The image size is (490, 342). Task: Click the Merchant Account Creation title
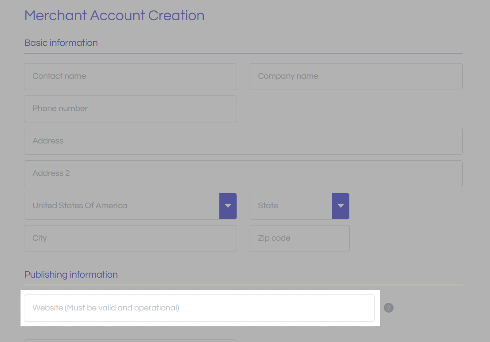tap(114, 16)
